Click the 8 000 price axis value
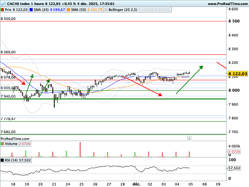This screenshot has height=187, width=249. click(234, 90)
